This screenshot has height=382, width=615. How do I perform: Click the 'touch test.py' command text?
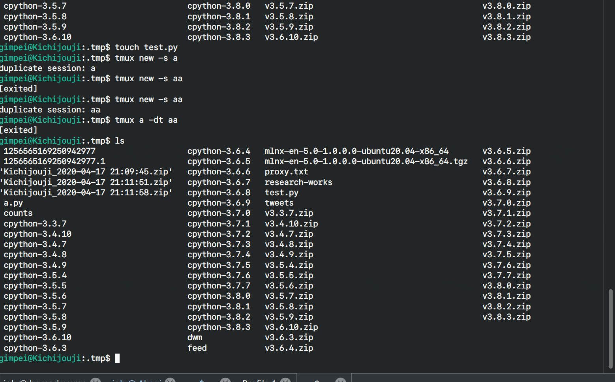click(146, 47)
